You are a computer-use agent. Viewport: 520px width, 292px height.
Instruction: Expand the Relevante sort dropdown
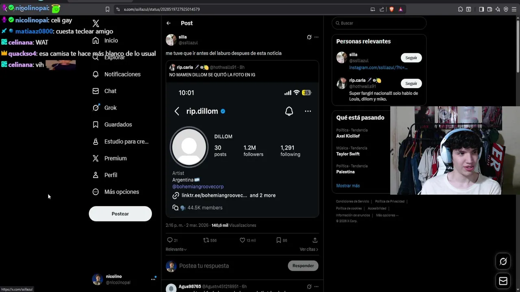click(x=176, y=249)
